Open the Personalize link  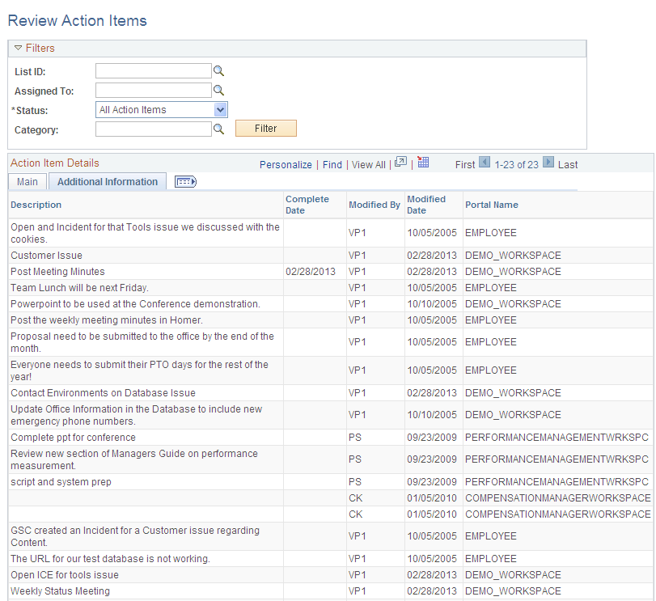286,163
